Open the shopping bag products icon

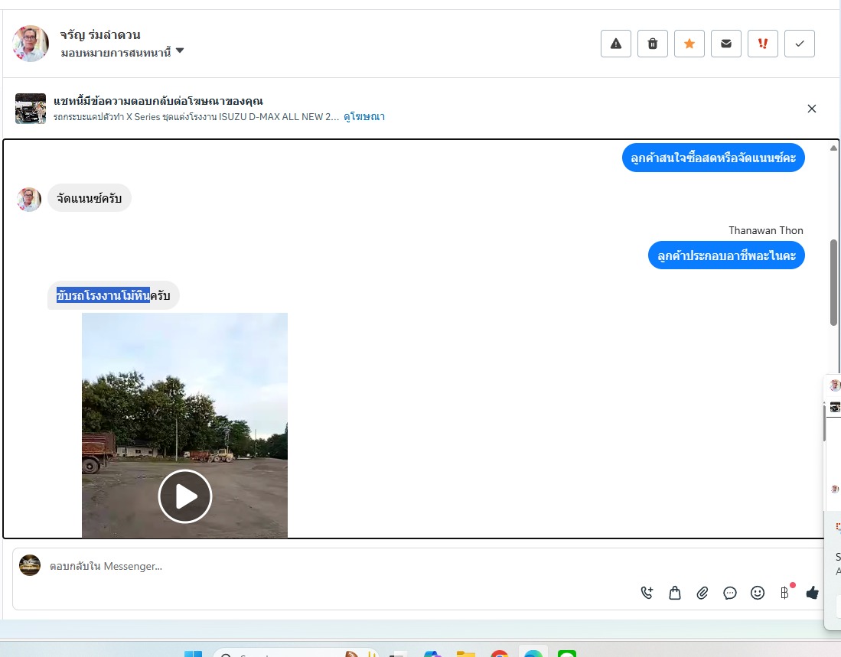point(675,593)
